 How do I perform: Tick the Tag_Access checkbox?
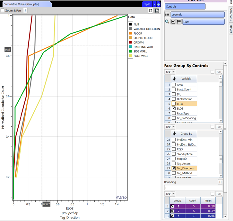174,163
